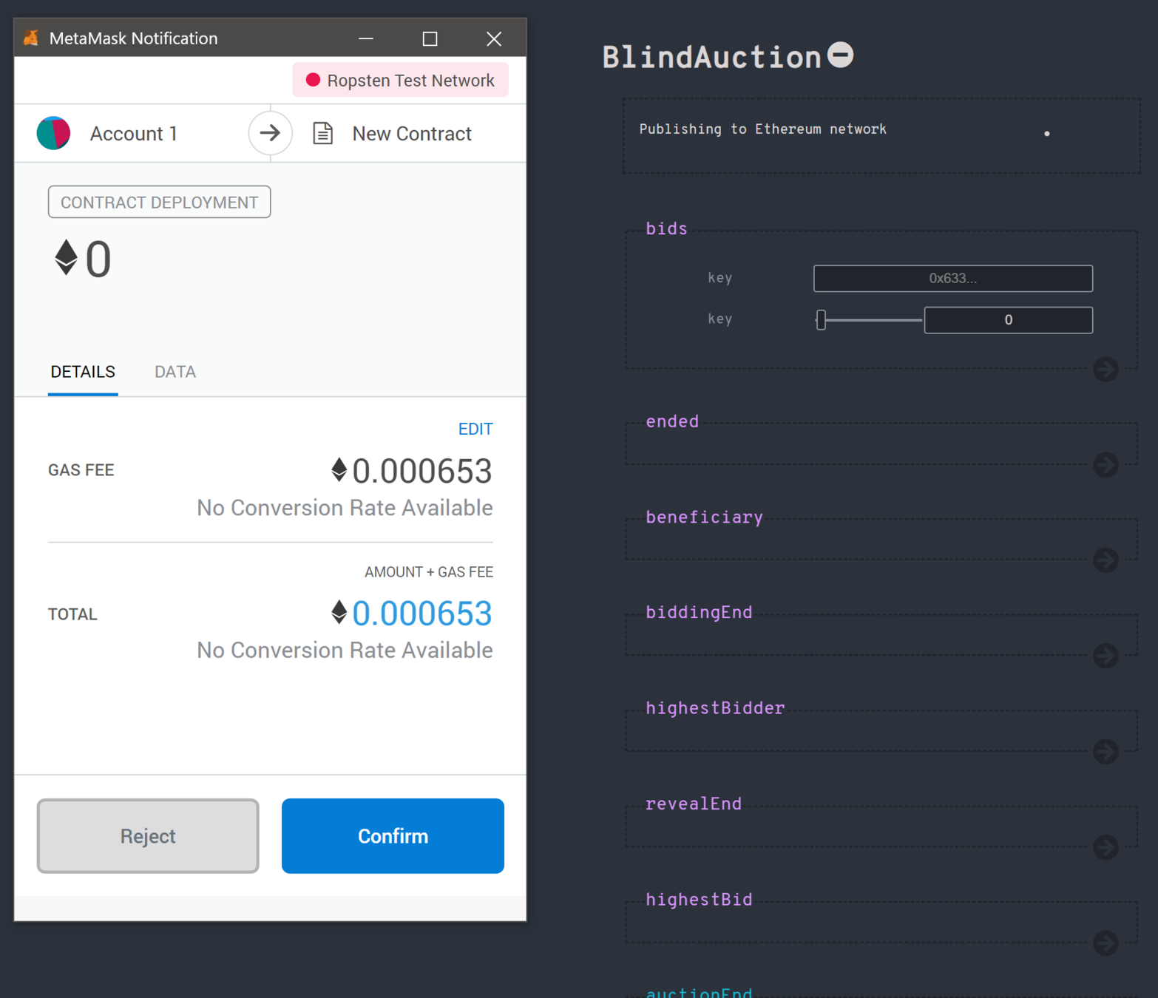This screenshot has height=998, width=1158.
Task: Run the bids query arrow button
Action: (x=1105, y=369)
